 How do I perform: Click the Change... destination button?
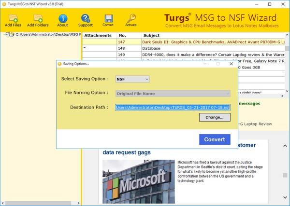214,117
